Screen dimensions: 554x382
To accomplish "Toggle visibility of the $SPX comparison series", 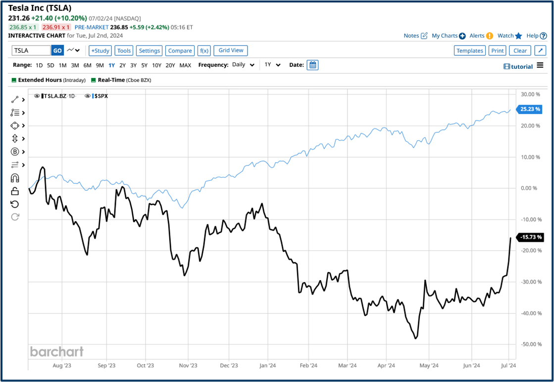I will tap(88, 96).
